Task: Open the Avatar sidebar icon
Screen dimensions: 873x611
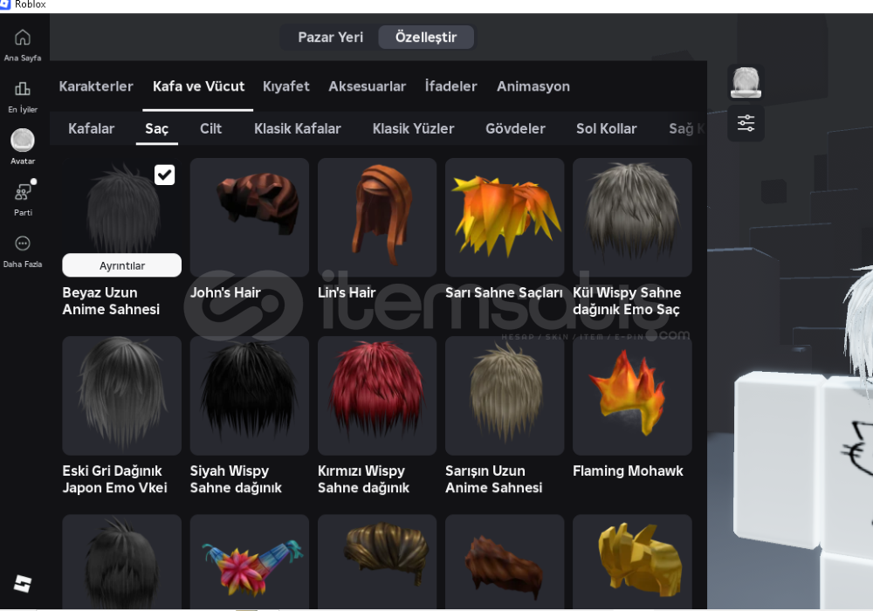Action: 23,141
